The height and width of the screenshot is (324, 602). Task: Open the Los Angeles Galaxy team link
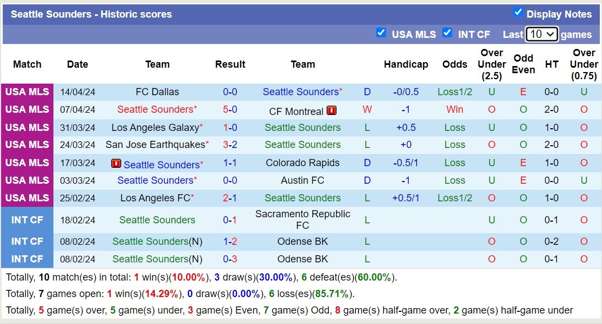pos(155,127)
